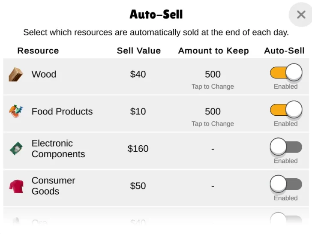Click the red Consumer Goods shirt icon
The height and width of the screenshot is (234, 312).
(x=16, y=186)
